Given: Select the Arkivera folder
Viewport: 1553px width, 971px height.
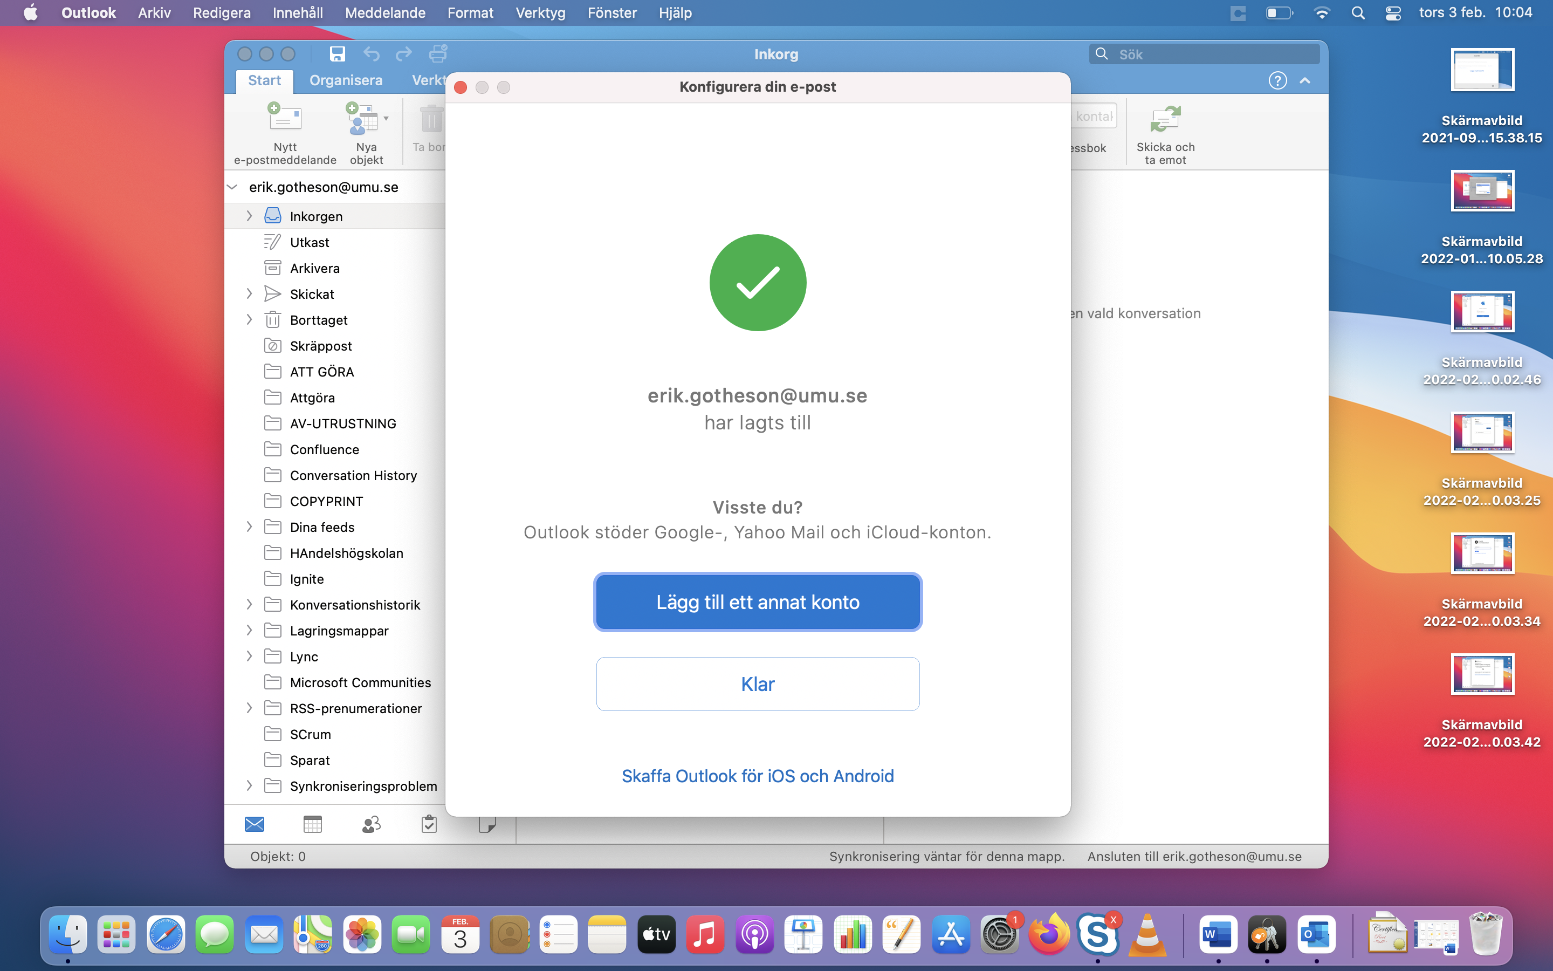Looking at the screenshot, I should (x=335, y=269).
